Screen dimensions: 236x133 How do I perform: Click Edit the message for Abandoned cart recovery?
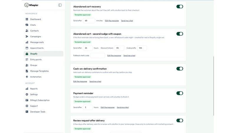[112, 21]
